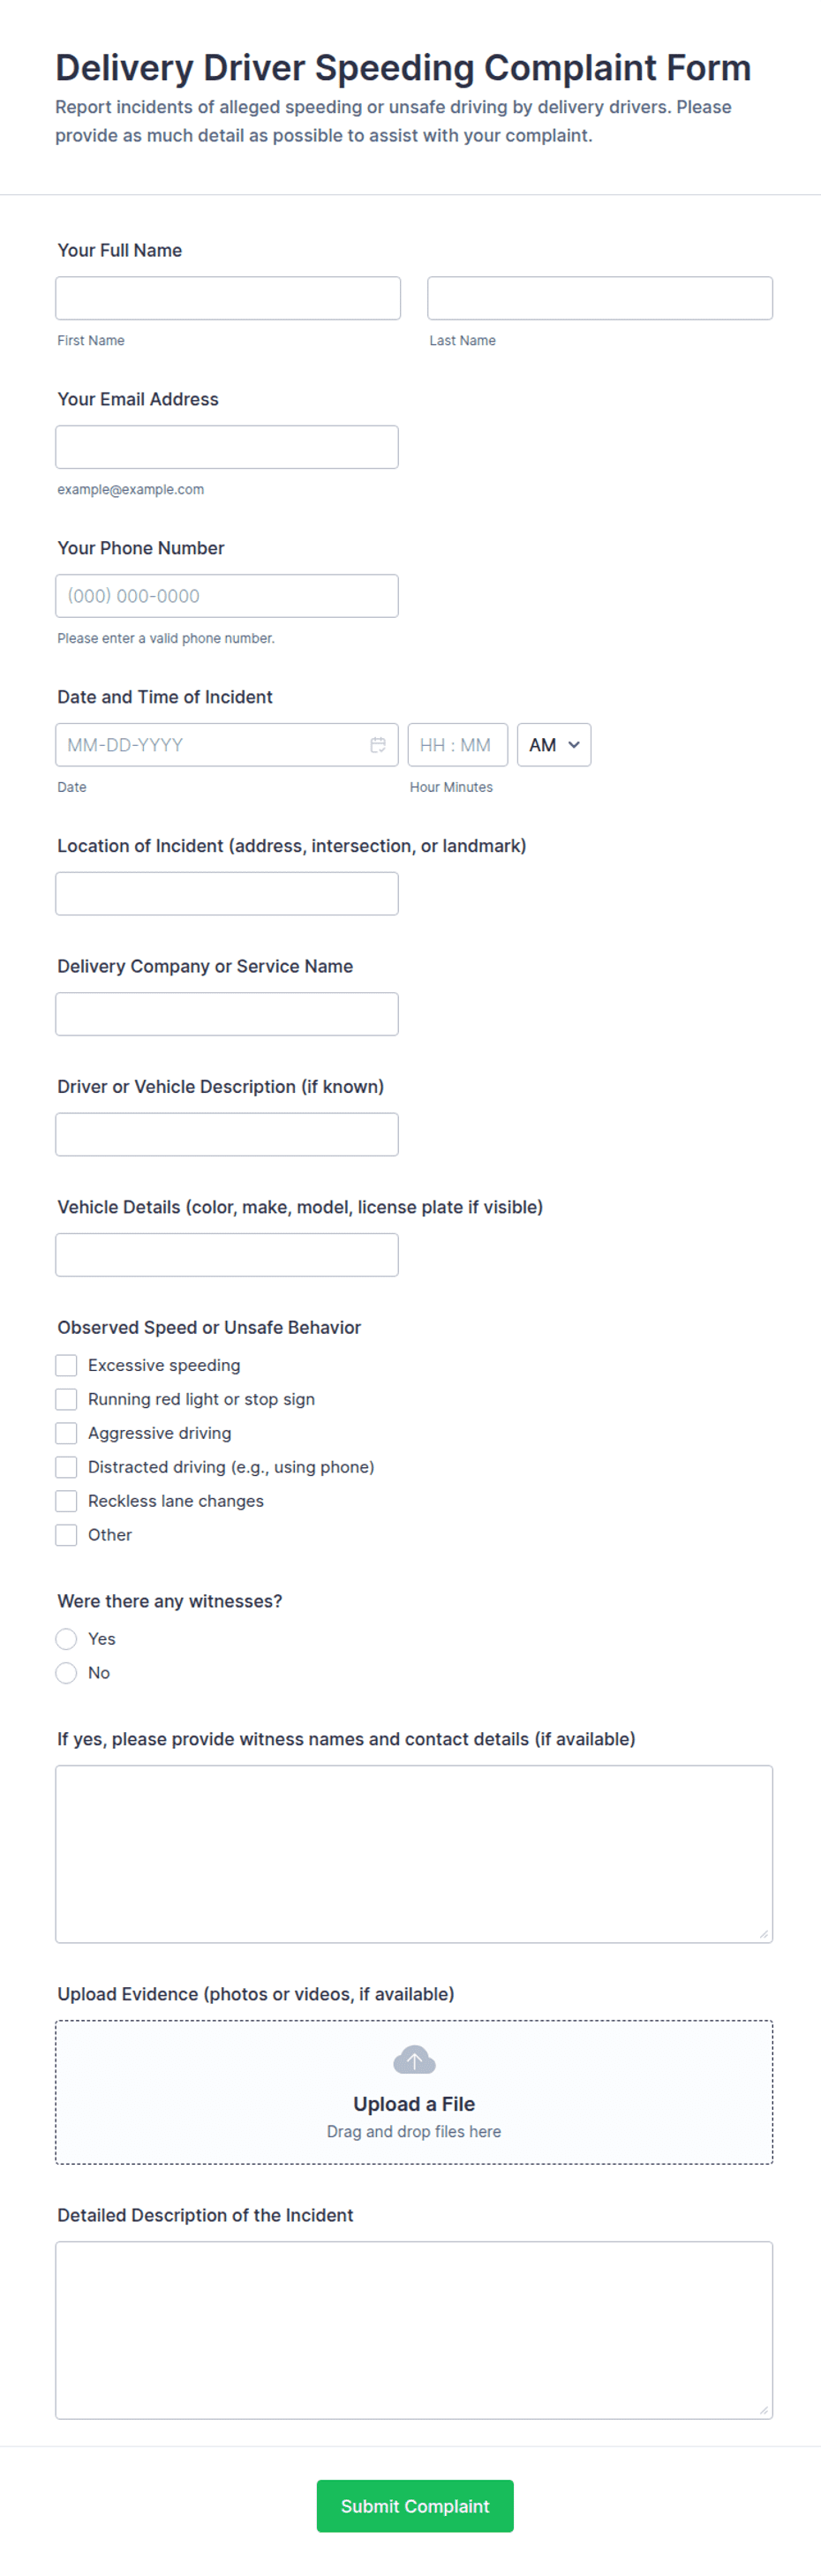The image size is (821, 2576).
Task: Tick Running red light or stop sign
Action: pos(67,1400)
